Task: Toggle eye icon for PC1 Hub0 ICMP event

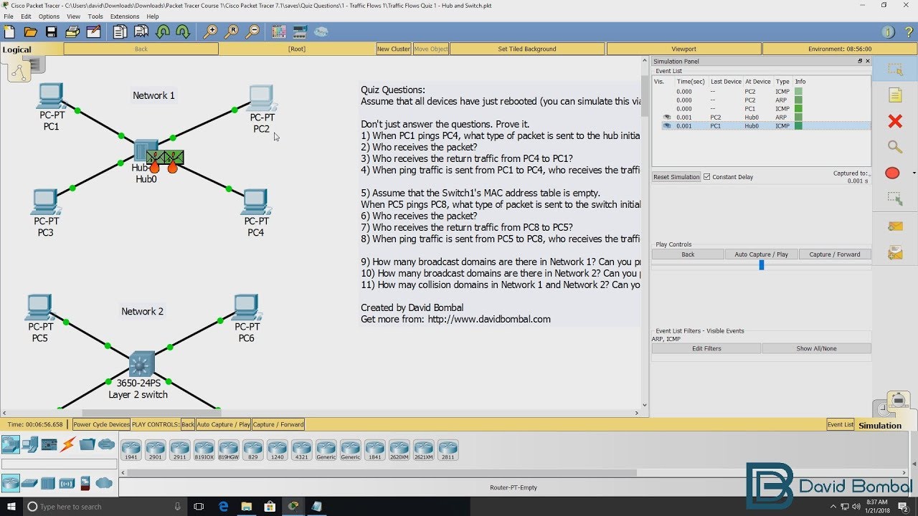Action: pyautogui.click(x=667, y=126)
